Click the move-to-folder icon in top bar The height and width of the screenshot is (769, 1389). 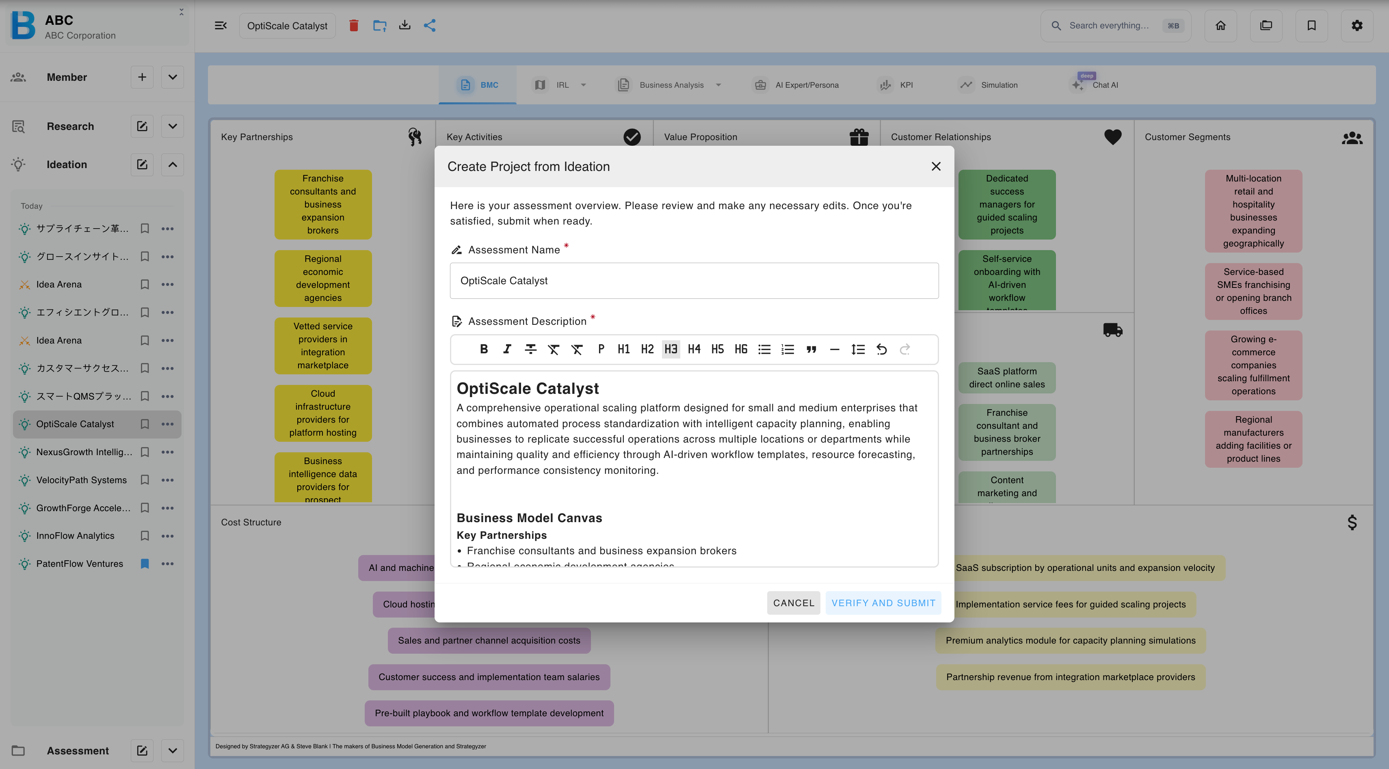click(380, 25)
